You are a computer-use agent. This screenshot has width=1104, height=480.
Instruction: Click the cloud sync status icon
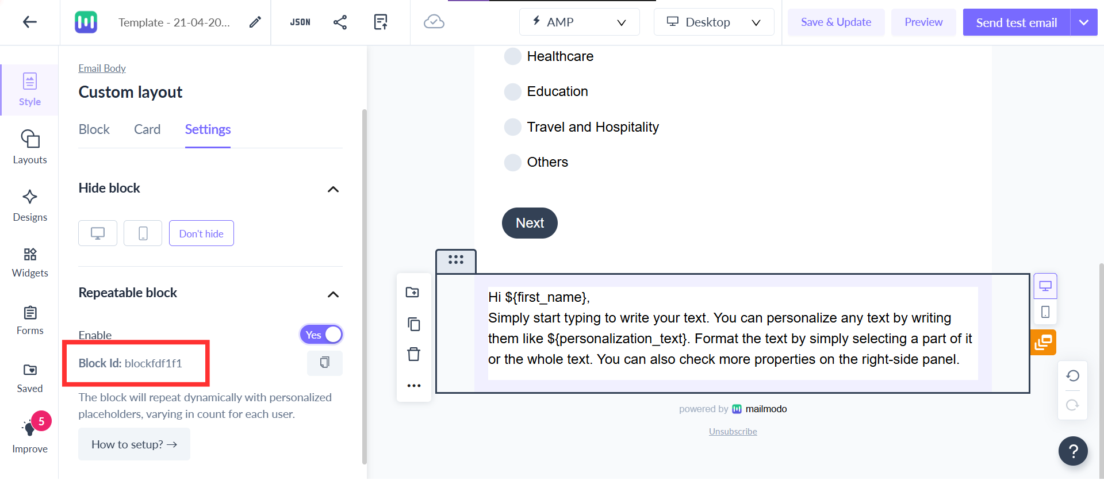click(x=434, y=22)
